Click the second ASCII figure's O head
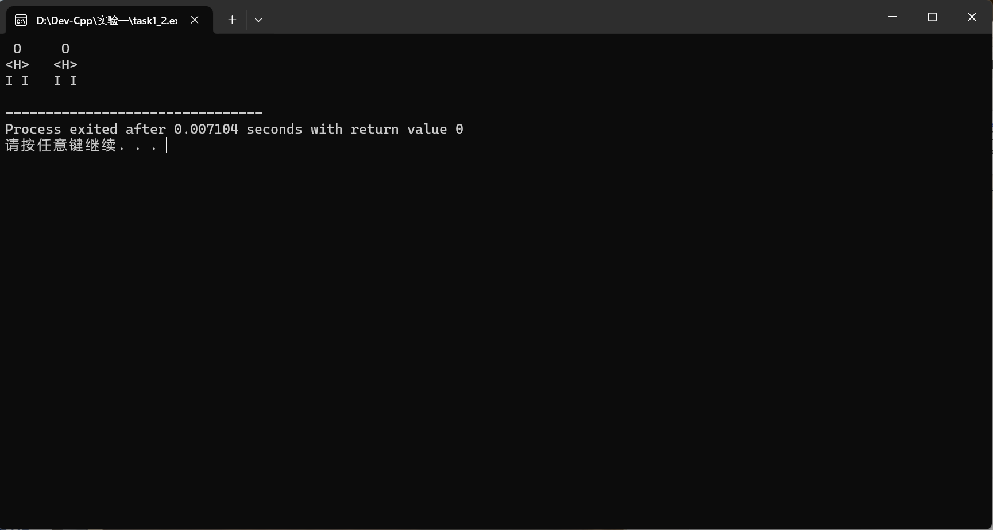 coord(65,49)
